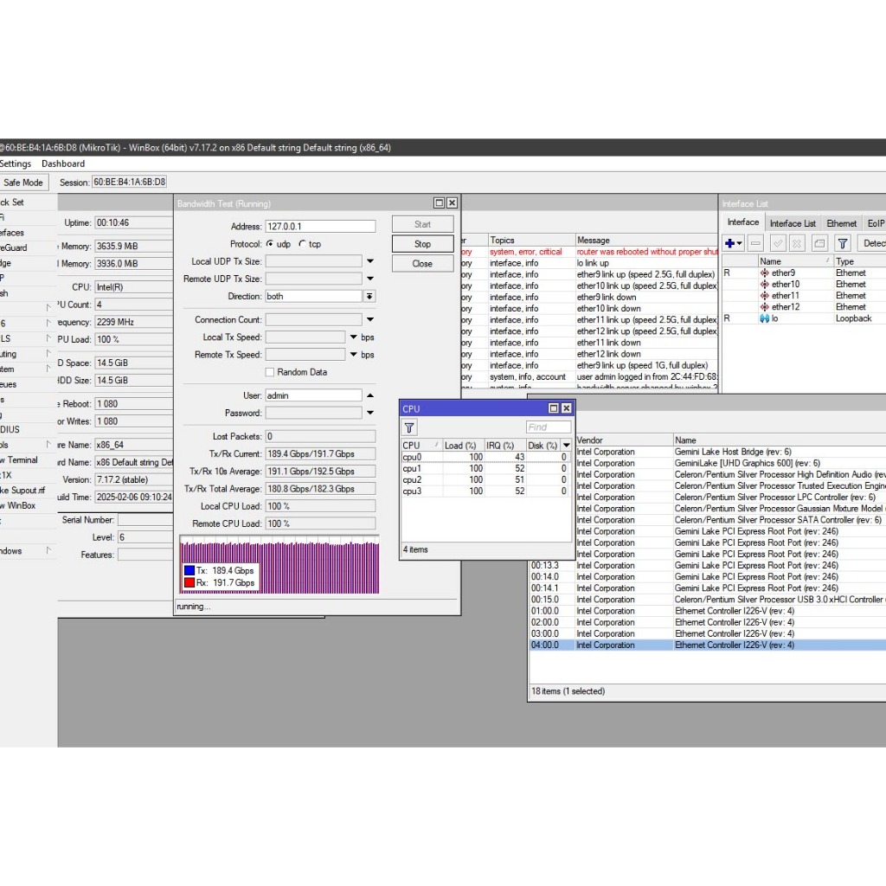This screenshot has height=886, width=886.
Task: Click the blue Tx legend color swatch
Action: click(x=189, y=571)
